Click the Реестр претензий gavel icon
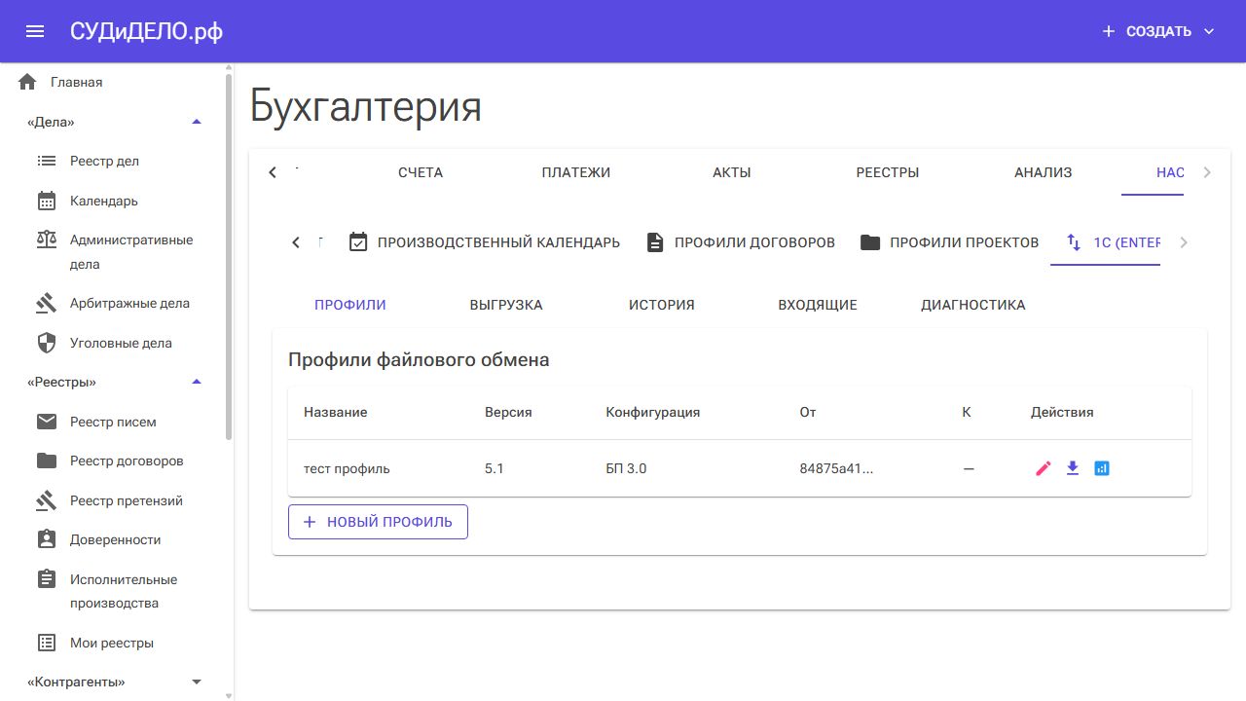1246x701 pixels. pos(47,500)
